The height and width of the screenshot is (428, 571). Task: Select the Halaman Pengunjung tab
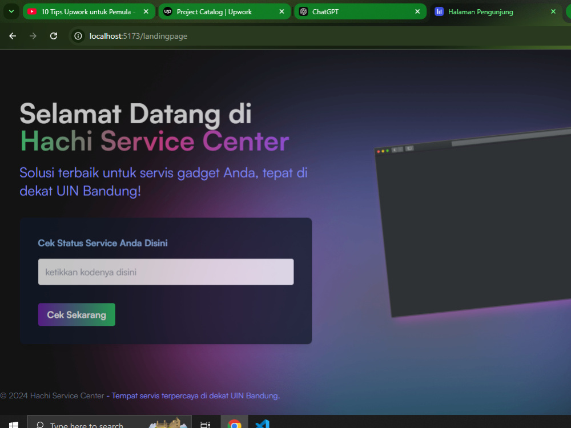point(496,11)
